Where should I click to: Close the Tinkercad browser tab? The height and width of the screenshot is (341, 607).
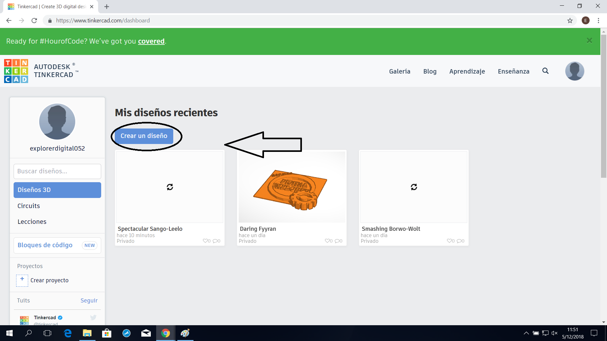pos(92,7)
